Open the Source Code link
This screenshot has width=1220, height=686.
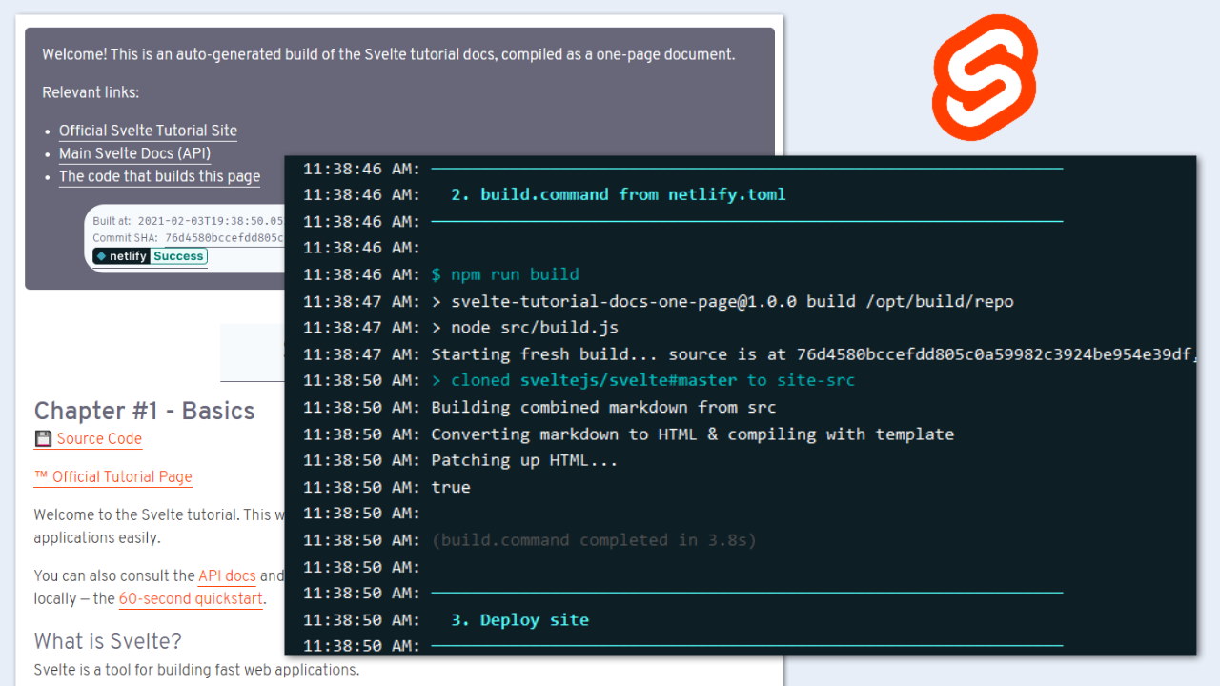click(99, 439)
